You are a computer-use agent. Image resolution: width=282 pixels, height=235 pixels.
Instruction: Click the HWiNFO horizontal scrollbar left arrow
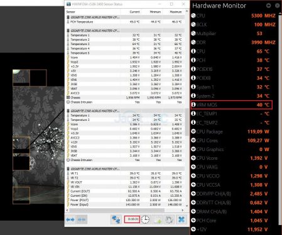click(67, 210)
